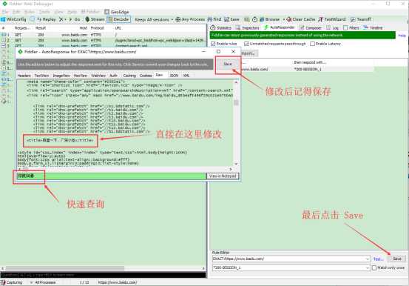The width and height of the screenshot is (409, 286).
Task: Click raw editor vertical scrollbar thumb
Action: point(236,102)
